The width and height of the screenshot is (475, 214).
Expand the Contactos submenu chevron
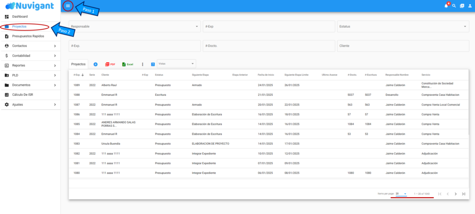pyautogui.click(x=55, y=46)
